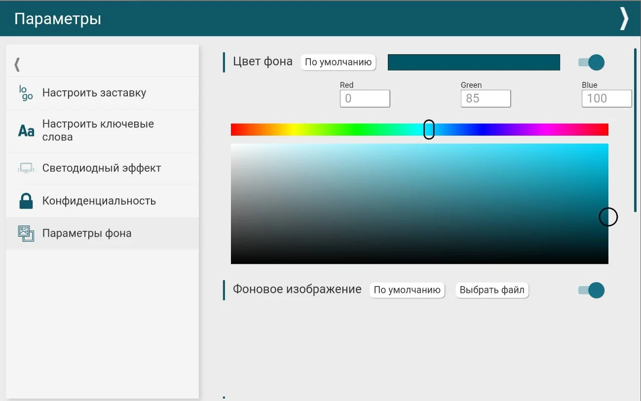Select Настроить ключевые слова entry
641x401 pixels.
pos(98,131)
